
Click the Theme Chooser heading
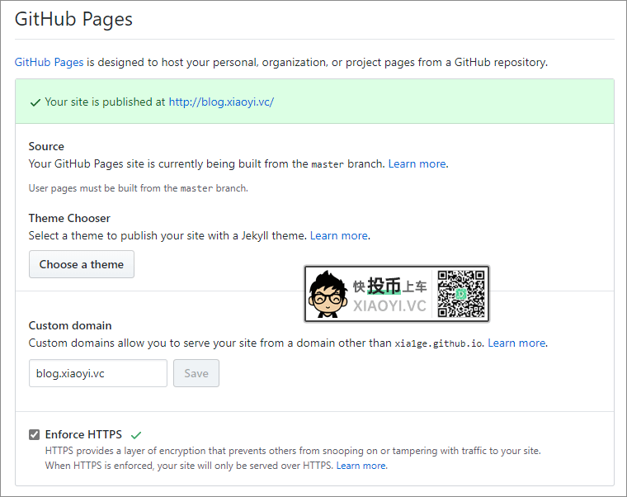coord(69,218)
